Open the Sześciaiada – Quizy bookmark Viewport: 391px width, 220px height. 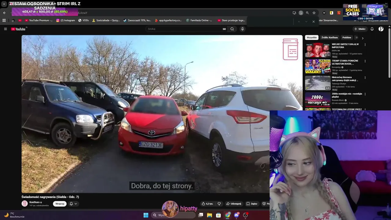[106, 20]
